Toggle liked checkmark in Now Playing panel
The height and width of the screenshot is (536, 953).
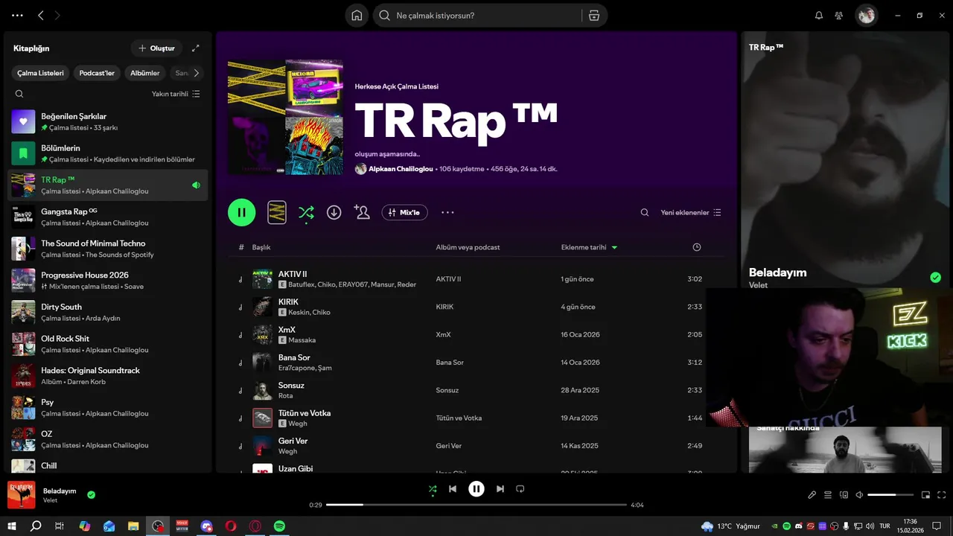[x=936, y=278]
